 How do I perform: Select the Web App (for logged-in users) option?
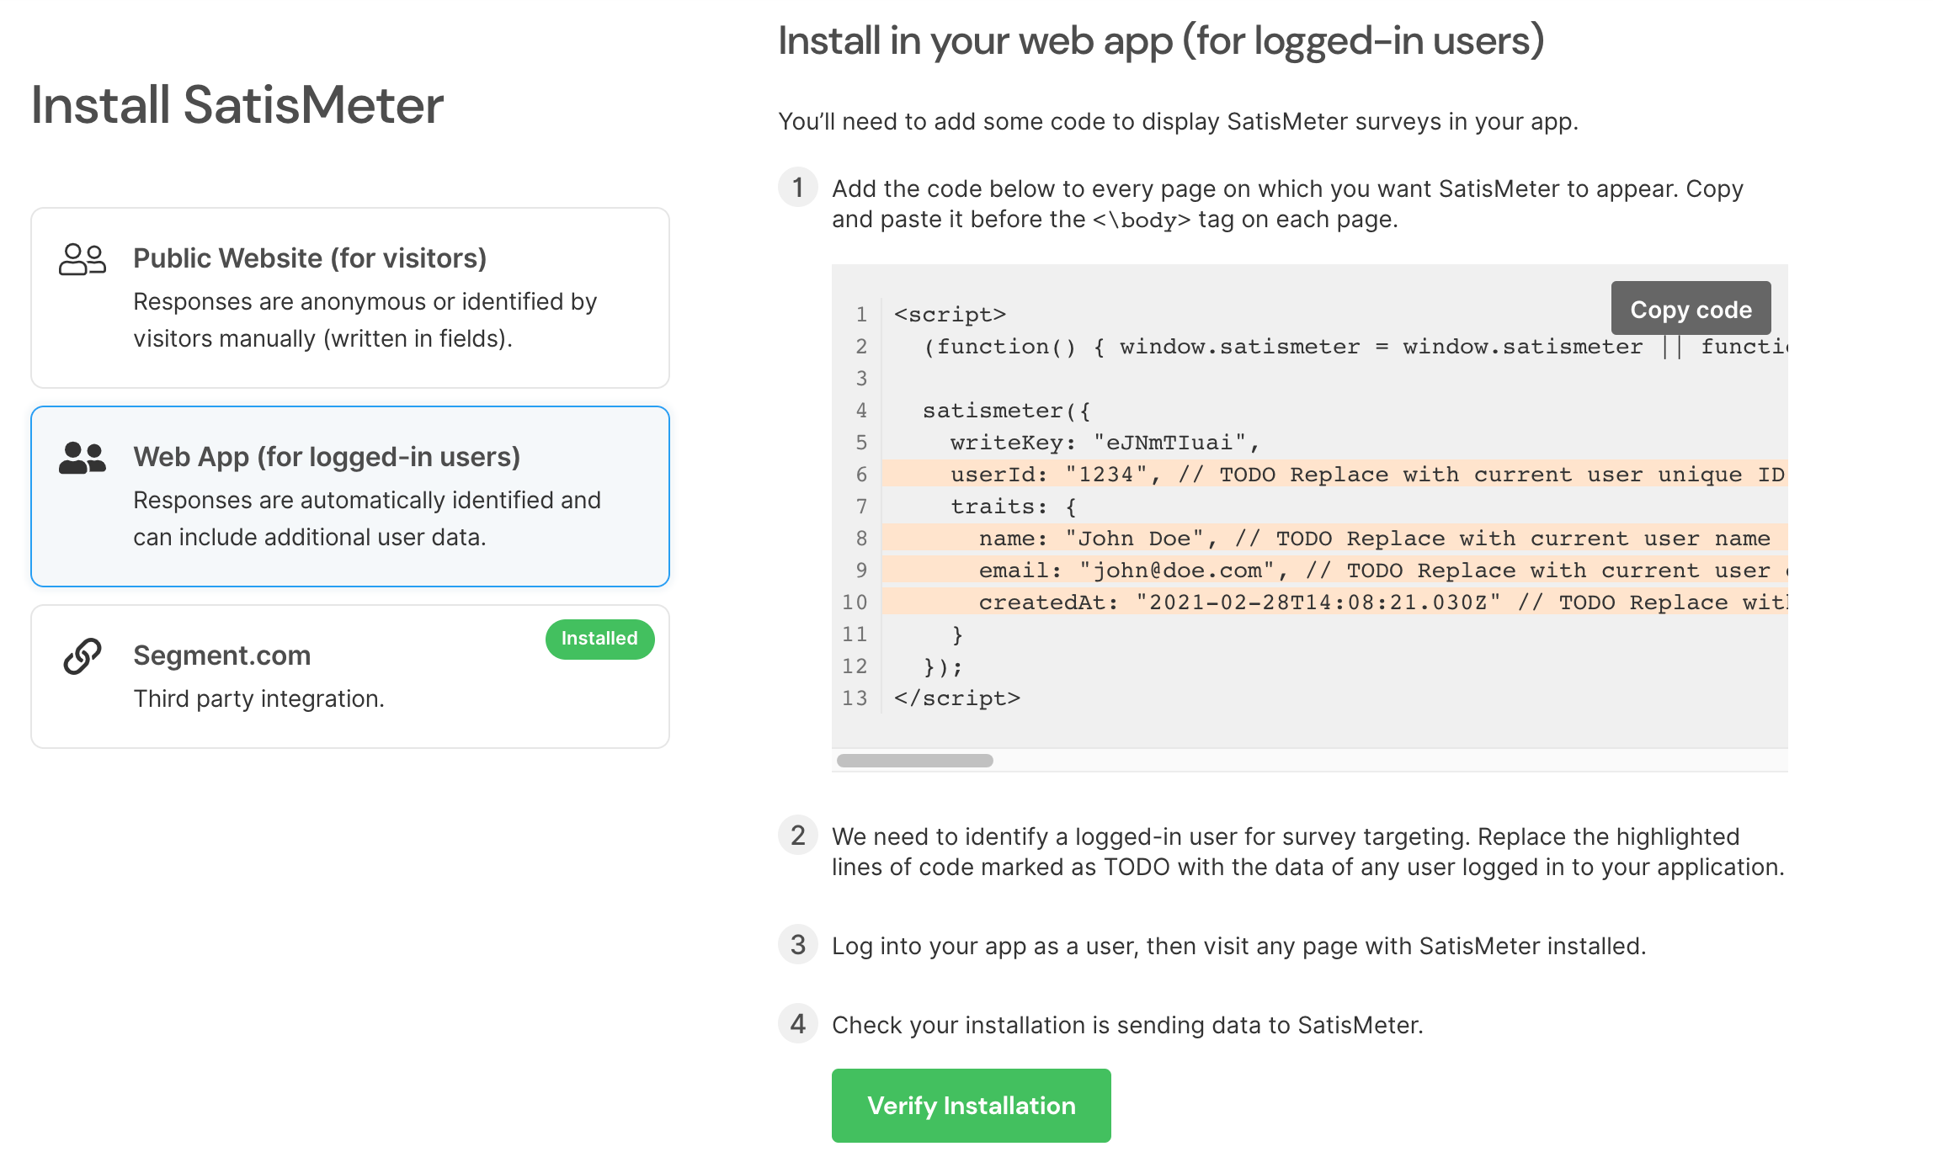tap(350, 496)
